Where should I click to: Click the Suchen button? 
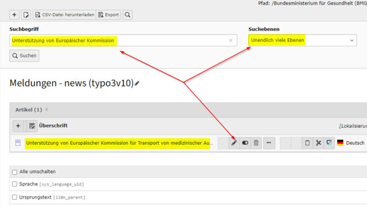point(24,56)
